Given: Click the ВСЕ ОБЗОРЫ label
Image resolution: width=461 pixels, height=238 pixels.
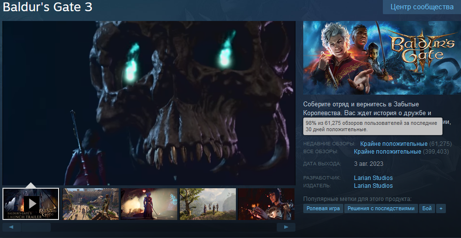Looking at the screenshot, I should (x=321, y=152).
